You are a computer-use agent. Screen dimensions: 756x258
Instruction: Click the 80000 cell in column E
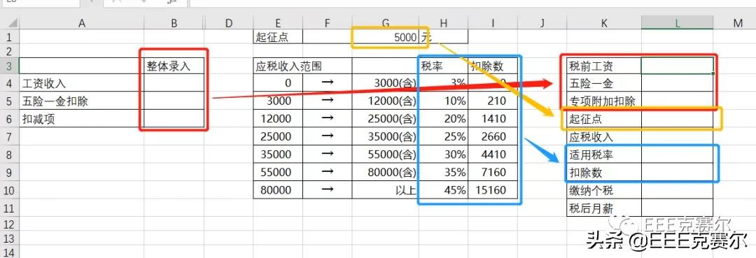(278, 189)
